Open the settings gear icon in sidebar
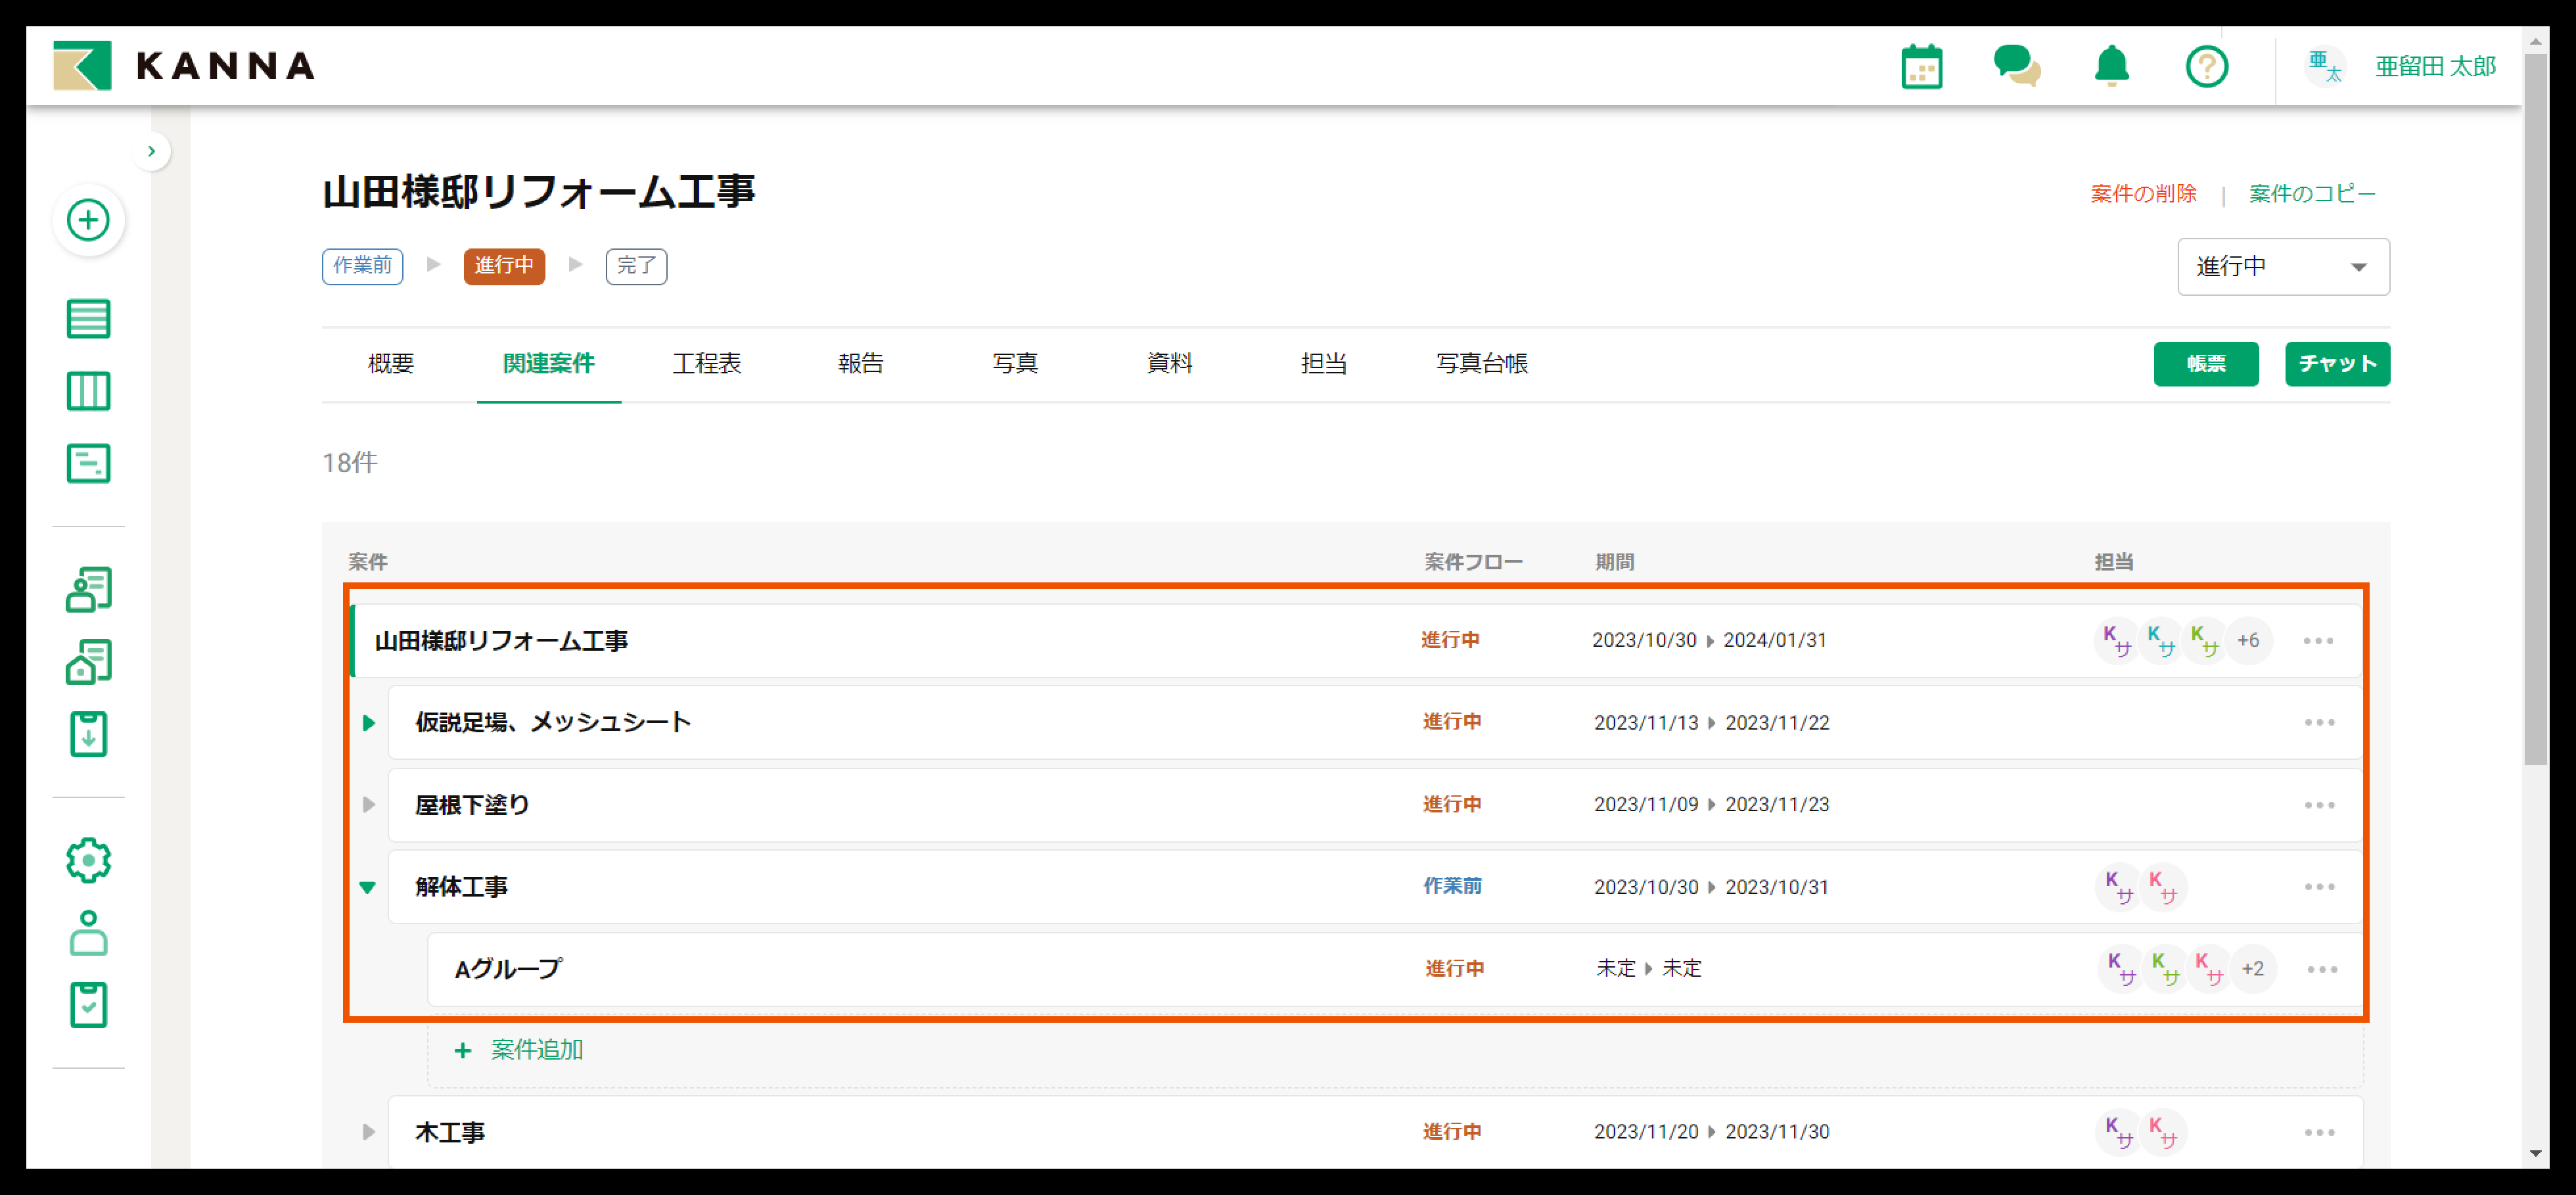The width and height of the screenshot is (2576, 1195). coord(88,860)
